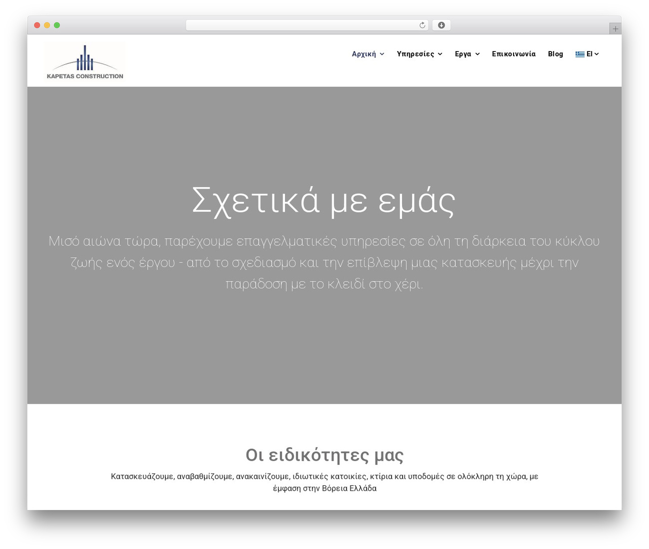This screenshot has height=549, width=649.
Task: Click the heading Σχετικά με εμάς
Action: tap(324, 201)
